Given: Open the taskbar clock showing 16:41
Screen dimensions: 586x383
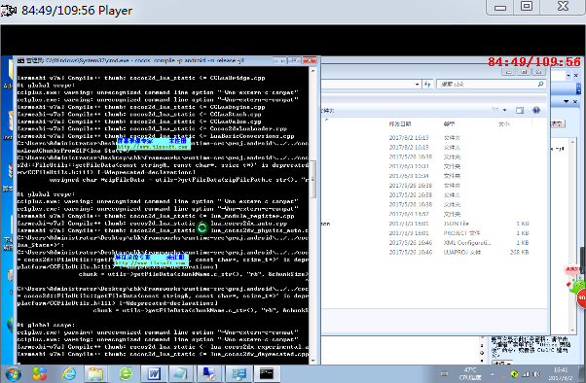Looking at the screenshot, I should [x=561, y=373].
